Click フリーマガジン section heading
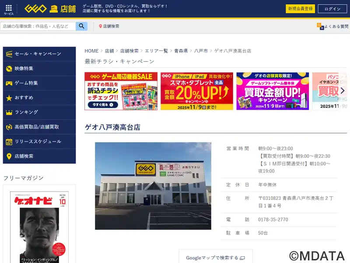 23,178
